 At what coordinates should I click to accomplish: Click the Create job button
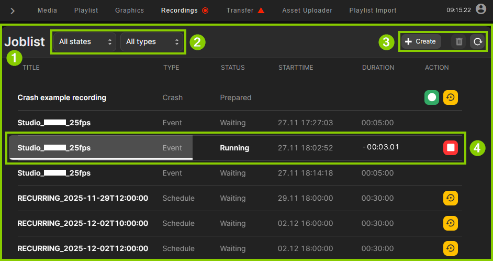(421, 41)
